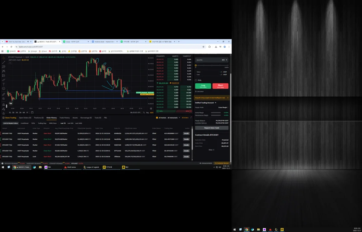Open the Chrome downloads icon
The height and width of the screenshot is (232, 362).
(x=216, y=47)
